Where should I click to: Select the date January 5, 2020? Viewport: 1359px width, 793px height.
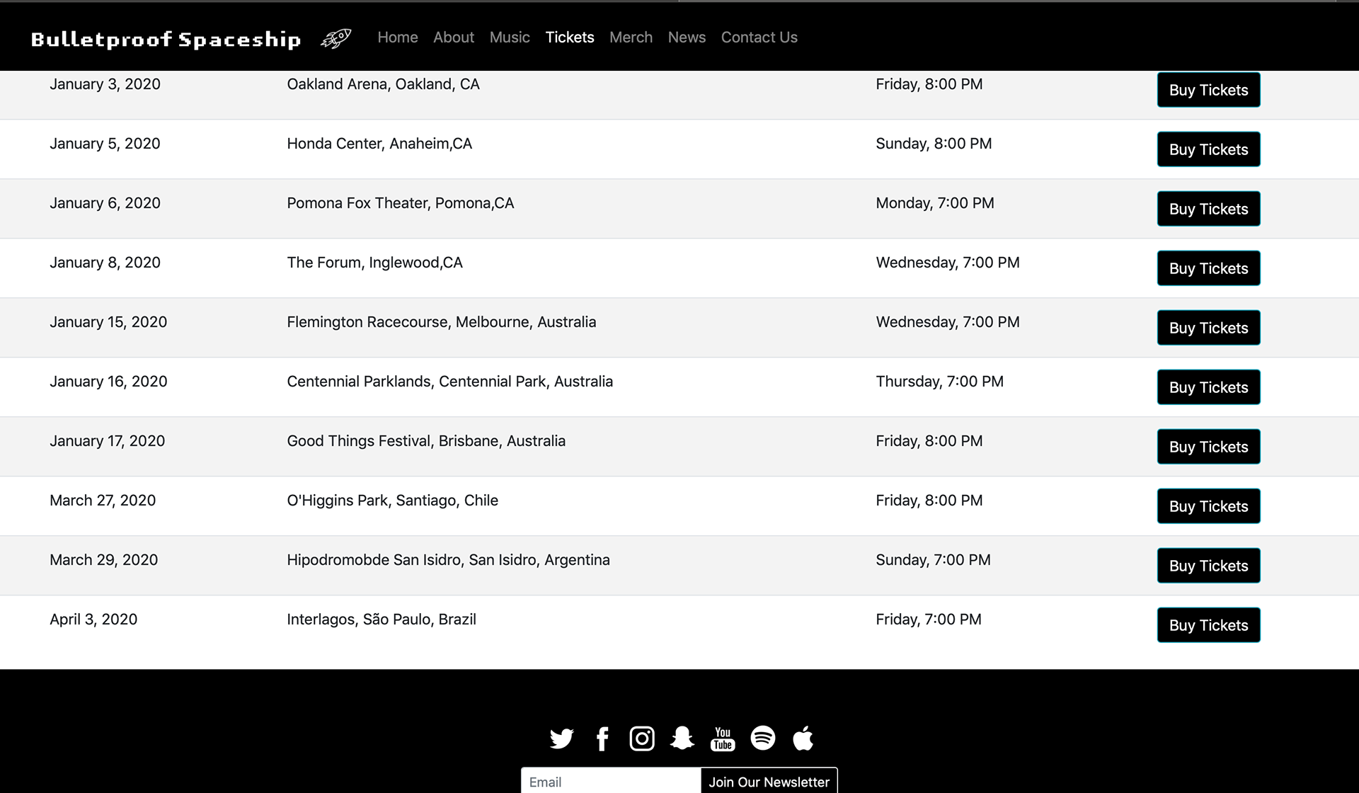pyautogui.click(x=105, y=144)
